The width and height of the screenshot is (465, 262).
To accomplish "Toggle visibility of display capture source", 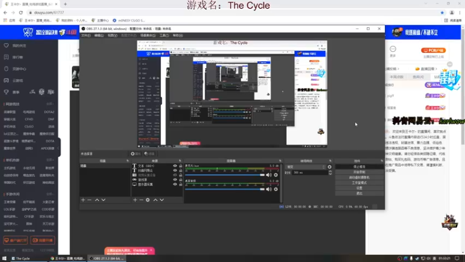I will pyautogui.click(x=175, y=185).
